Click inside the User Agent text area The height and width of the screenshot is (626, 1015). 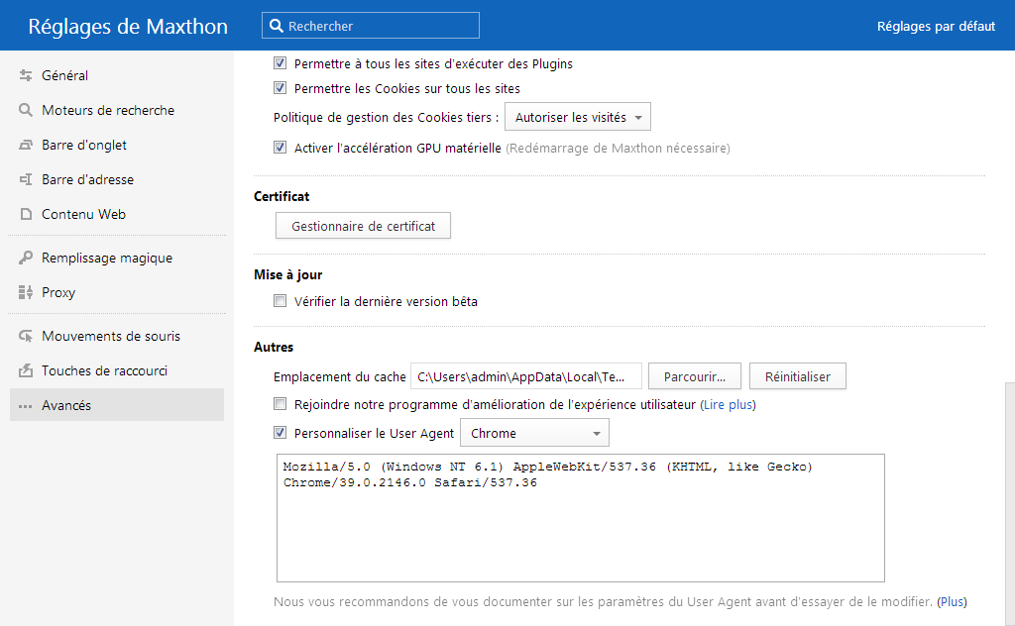581,518
